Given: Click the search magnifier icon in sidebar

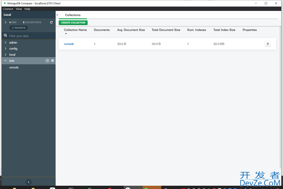Looking at the screenshot, I should [6, 36].
